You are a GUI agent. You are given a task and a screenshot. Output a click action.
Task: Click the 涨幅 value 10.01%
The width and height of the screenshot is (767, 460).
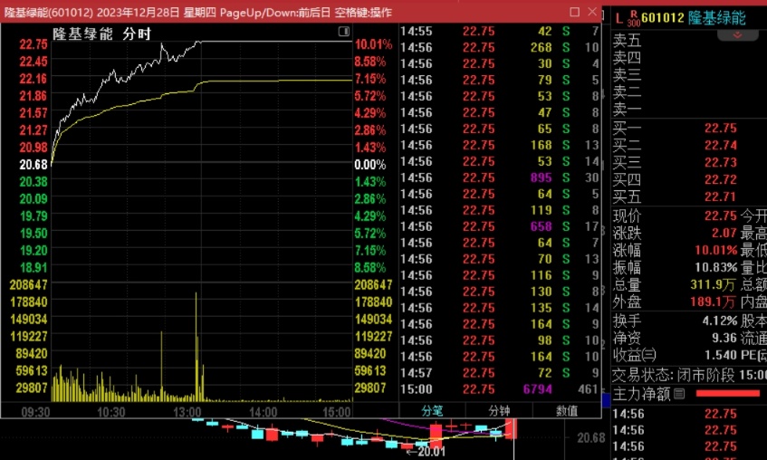(716, 250)
